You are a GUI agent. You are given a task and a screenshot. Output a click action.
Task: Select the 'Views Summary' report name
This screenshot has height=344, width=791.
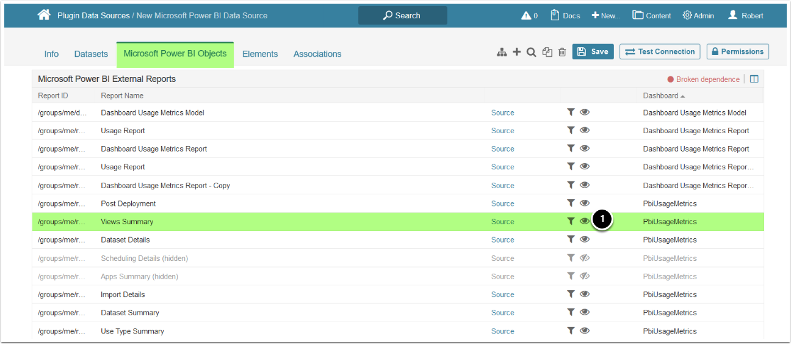click(127, 222)
